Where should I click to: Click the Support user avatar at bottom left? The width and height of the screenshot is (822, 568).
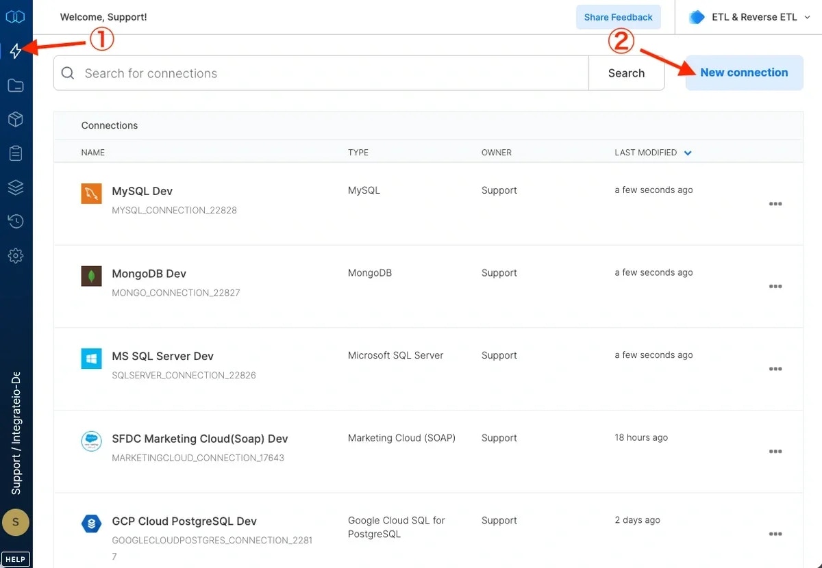tap(16, 522)
